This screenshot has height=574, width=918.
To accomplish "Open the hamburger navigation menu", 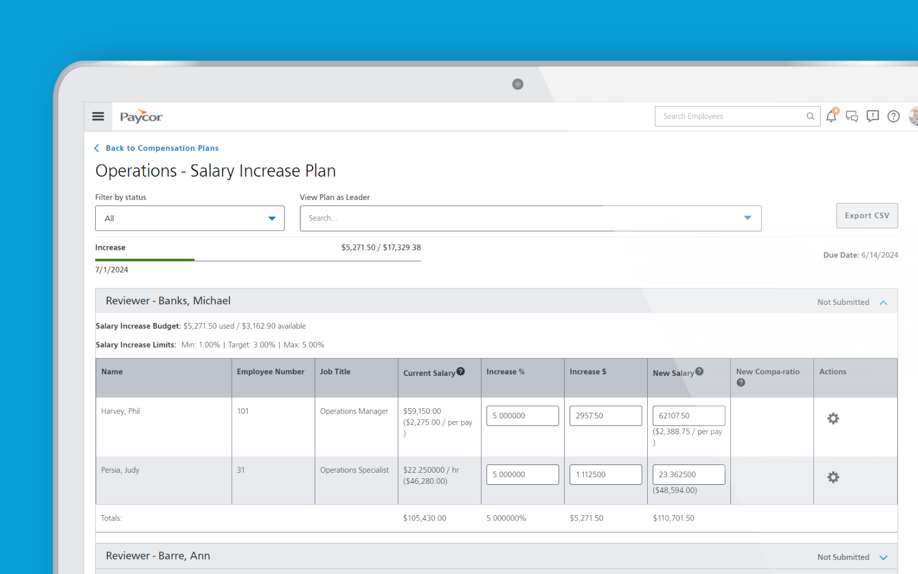I will coord(98,116).
